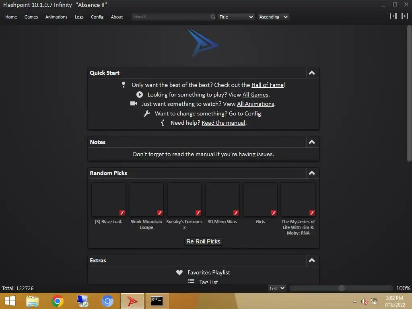Open the Config tab
Viewport: 412px width, 309px height.
97,17
